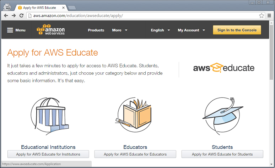Click the scrollbar up arrow

[x=271, y=22]
